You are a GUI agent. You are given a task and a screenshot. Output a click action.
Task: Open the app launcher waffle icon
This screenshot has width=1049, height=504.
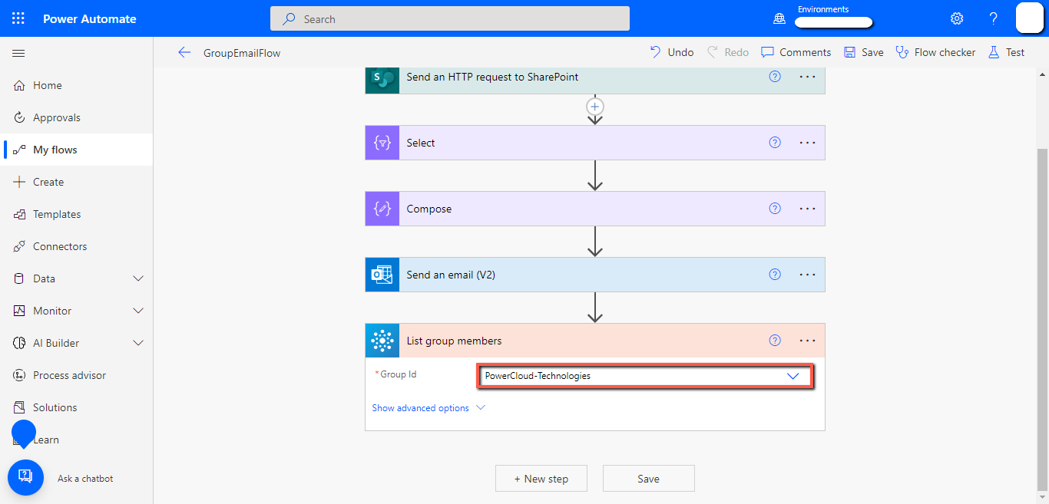(18, 18)
